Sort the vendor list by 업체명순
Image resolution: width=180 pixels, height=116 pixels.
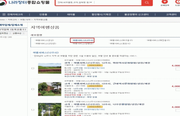4,33
